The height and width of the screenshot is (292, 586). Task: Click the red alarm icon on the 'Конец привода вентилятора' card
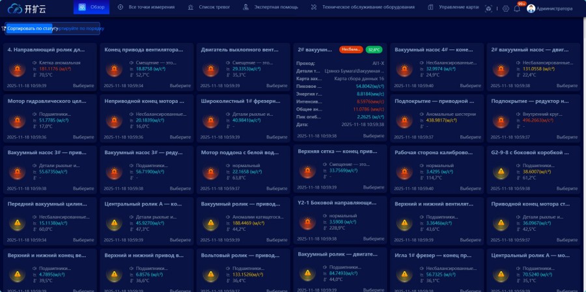[113, 69]
